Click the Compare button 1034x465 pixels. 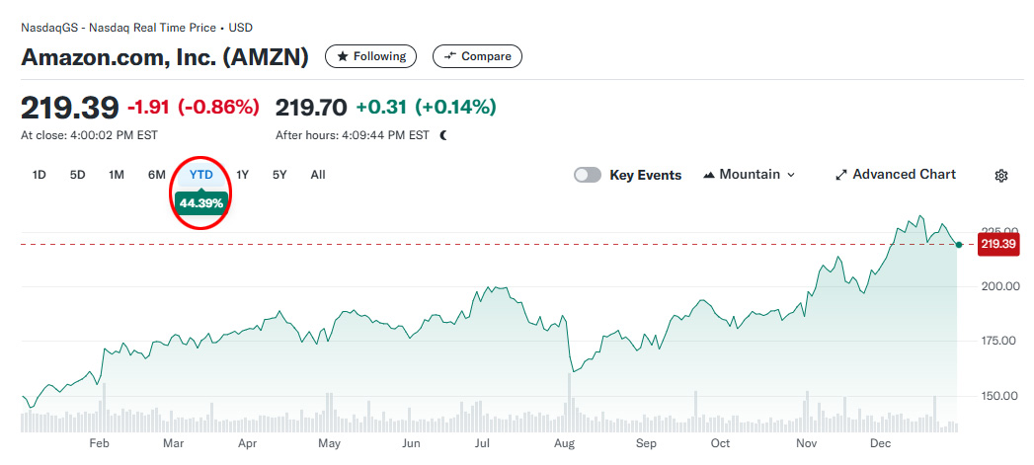pyautogui.click(x=477, y=56)
